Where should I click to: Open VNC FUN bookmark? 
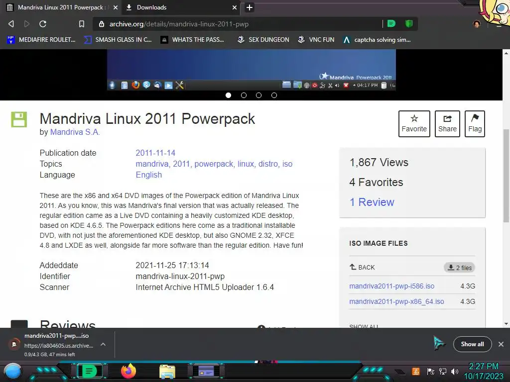pos(316,40)
